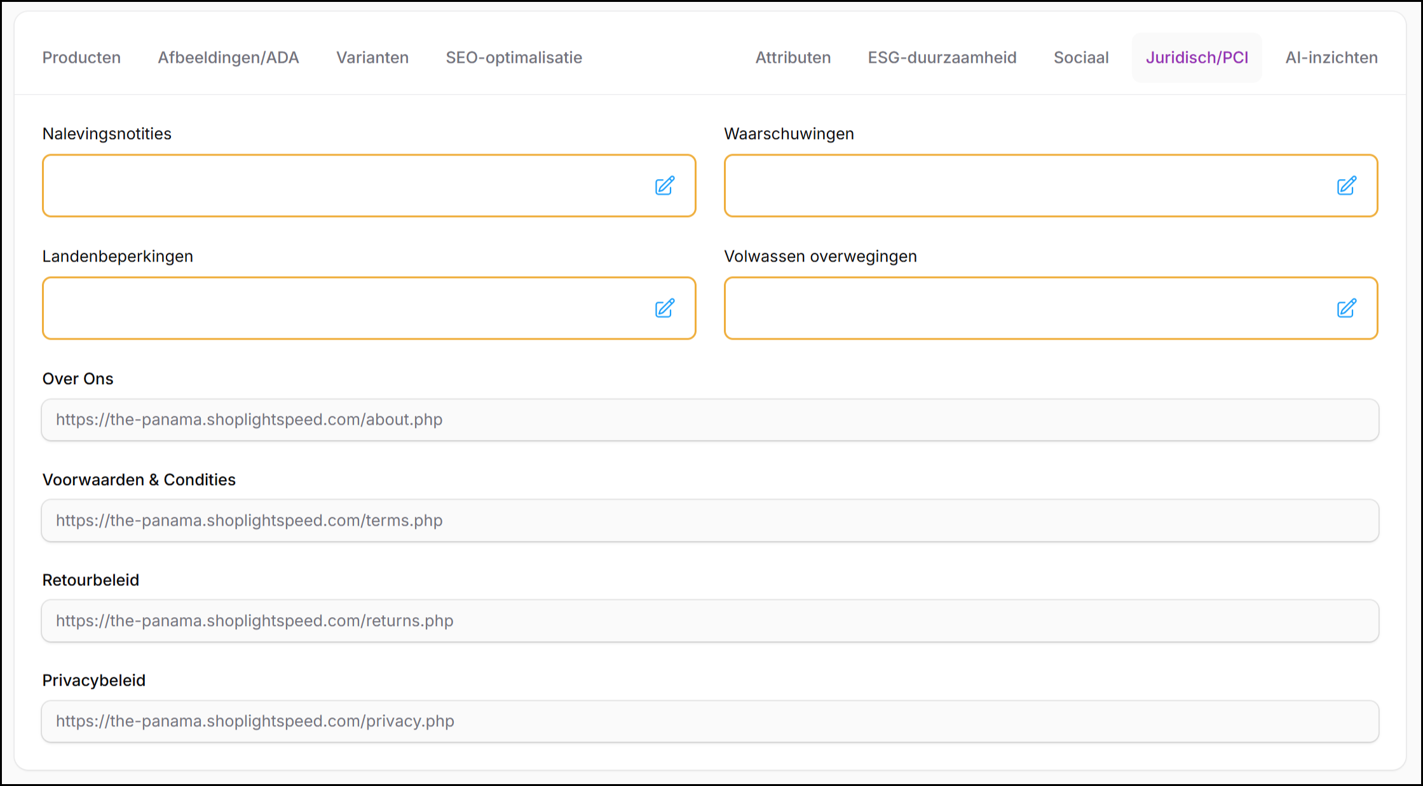Click the Over Ons URL field
1423x786 pixels.
pos(710,420)
